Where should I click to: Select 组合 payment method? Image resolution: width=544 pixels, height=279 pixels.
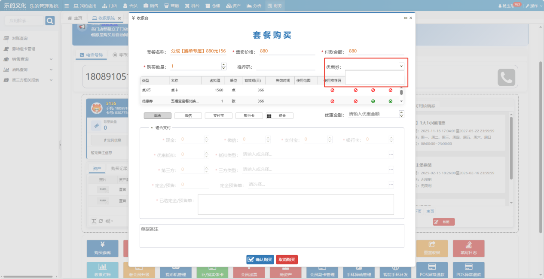coord(279,116)
